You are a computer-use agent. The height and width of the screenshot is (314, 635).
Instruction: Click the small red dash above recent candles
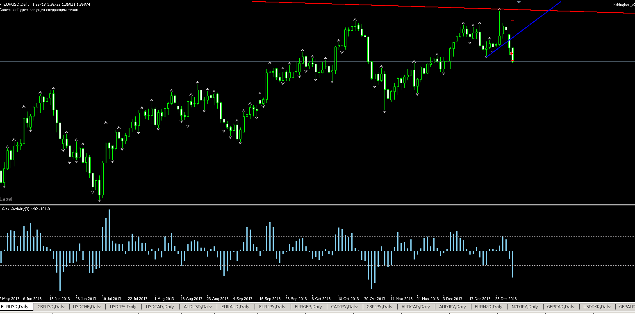[512, 20]
